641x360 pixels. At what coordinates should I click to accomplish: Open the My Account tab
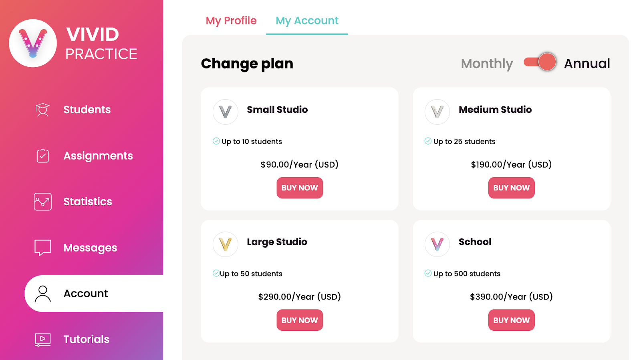[x=307, y=20]
